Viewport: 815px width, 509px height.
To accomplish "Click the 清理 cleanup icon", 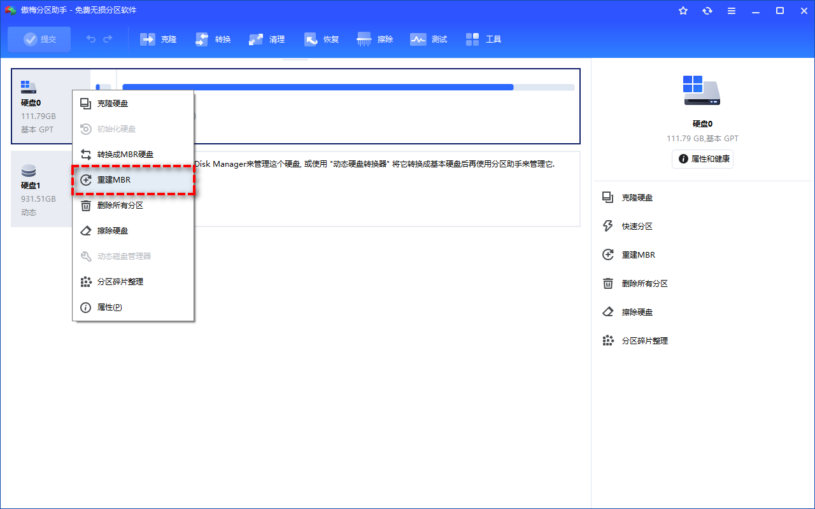I will pos(267,39).
